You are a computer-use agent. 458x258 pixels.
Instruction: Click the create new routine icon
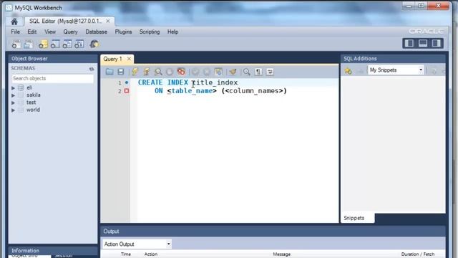[79, 44]
